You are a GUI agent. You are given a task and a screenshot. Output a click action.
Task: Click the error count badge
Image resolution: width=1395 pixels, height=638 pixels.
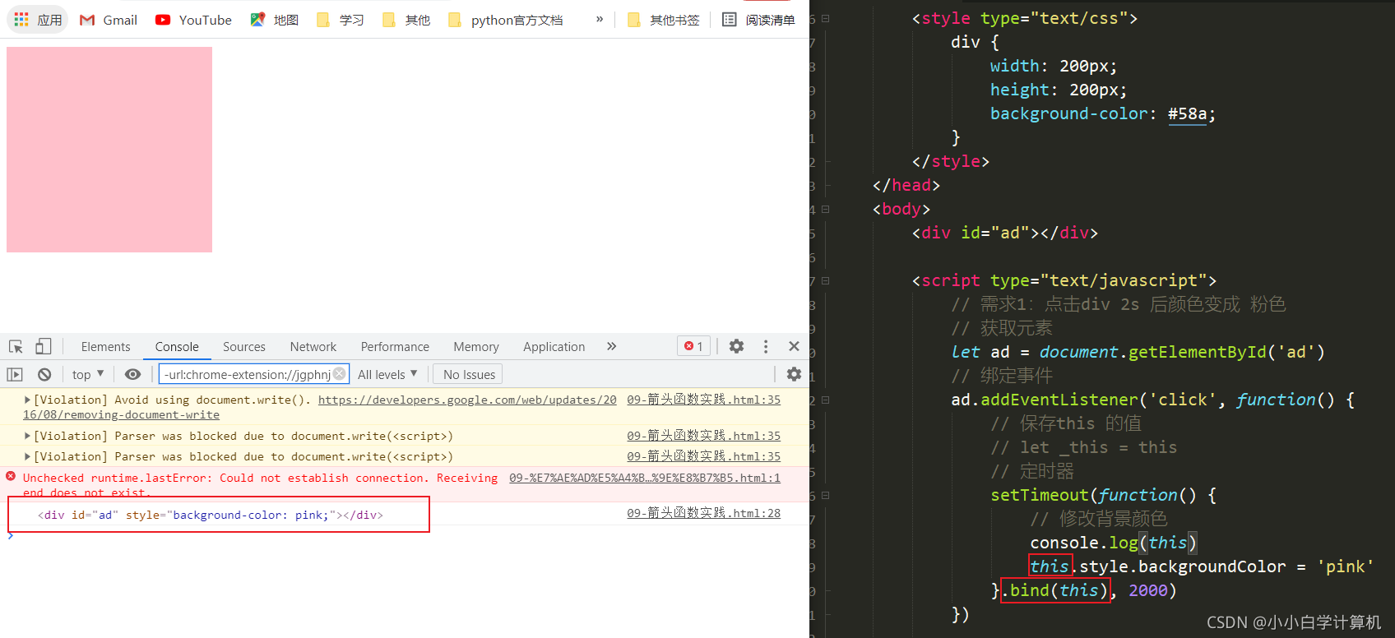pos(693,346)
